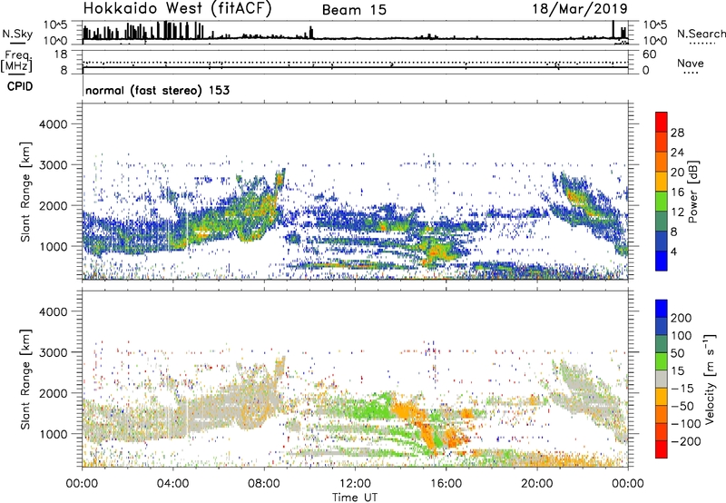Click the "18" frequency axis tick
Image resolution: width=726 pixels, height=503 pixels.
pyautogui.click(x=61, y=54)
